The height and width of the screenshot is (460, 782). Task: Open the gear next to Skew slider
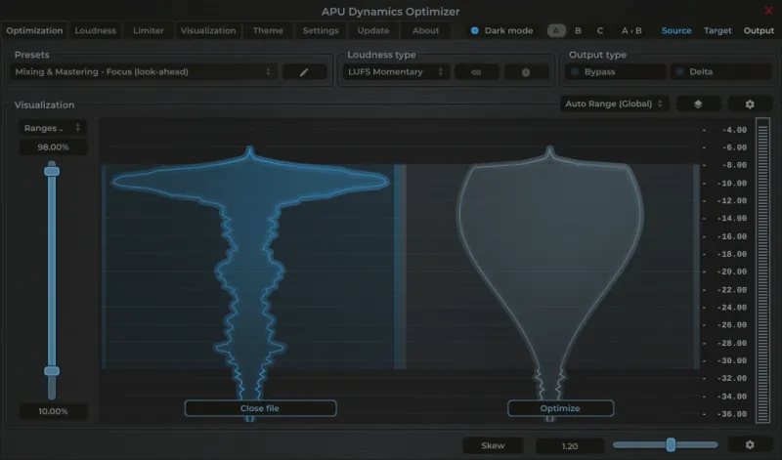click(x=750, y=445)
